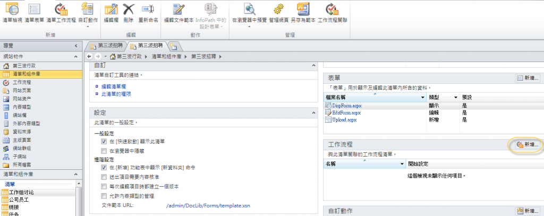The image size is (544, 216).
Task: Click the home icon in breadcrumb
Action: [x=113, y=56]
